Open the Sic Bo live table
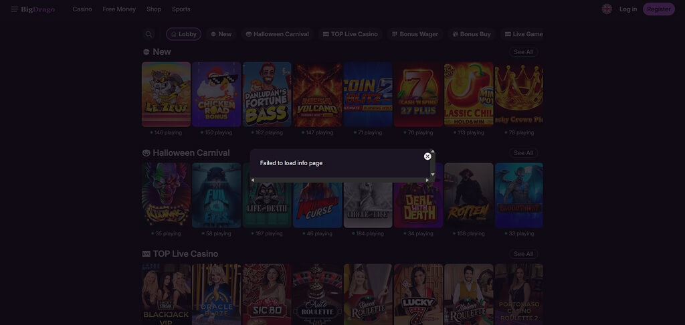This screenshot has height=325, width=685. tap(267, 294)
